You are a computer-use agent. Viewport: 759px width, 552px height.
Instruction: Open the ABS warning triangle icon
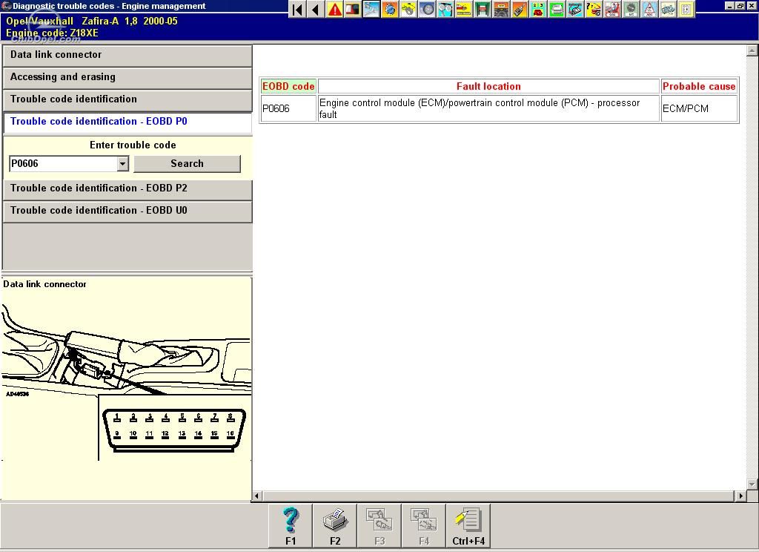(x=649, y=9)
